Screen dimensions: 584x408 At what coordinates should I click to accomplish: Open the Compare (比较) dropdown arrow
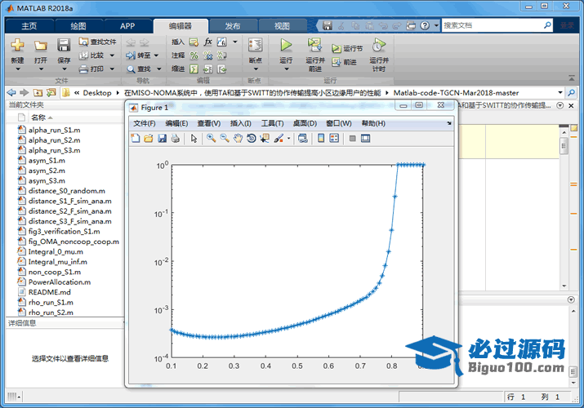112,55
